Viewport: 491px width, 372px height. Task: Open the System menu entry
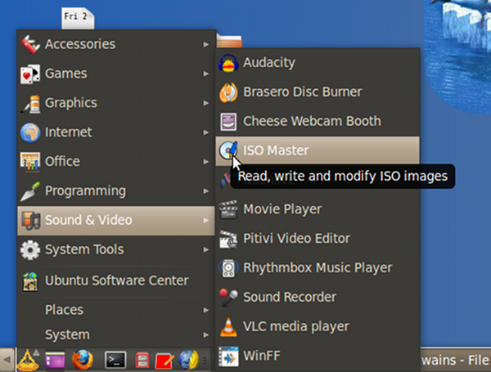[115, 334]
